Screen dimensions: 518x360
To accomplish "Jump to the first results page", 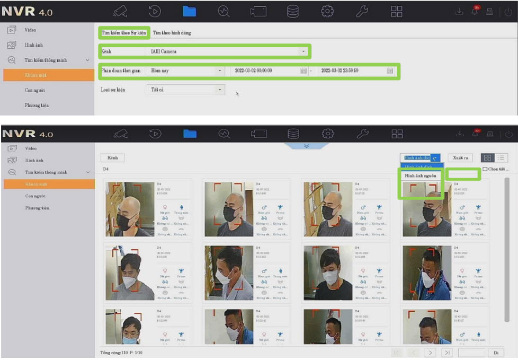I will (x=397, y=353).
